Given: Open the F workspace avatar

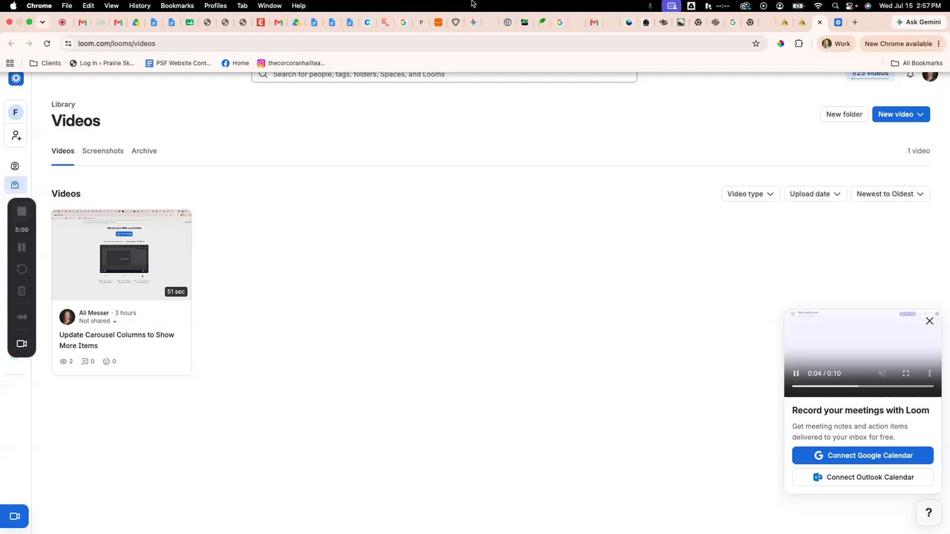Looking at the screenshot, I should (x=16, y=113).
